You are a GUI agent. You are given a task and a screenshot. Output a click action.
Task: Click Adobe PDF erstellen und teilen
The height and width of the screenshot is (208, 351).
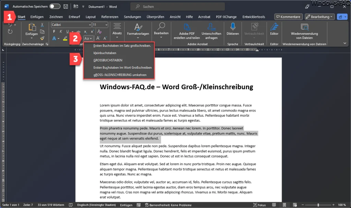187,31
